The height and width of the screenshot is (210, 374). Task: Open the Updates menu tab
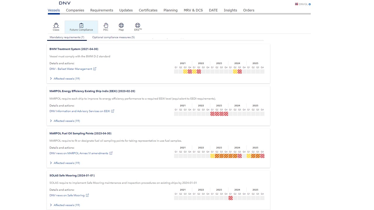click(126, 10)
